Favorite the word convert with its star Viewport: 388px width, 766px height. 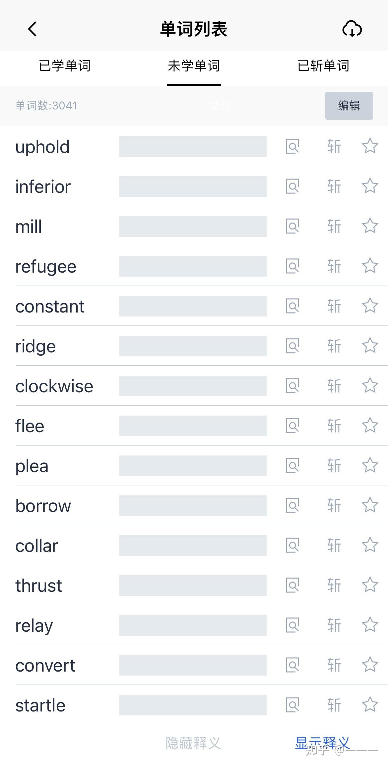pyautogui.click(x=370, y=665)
